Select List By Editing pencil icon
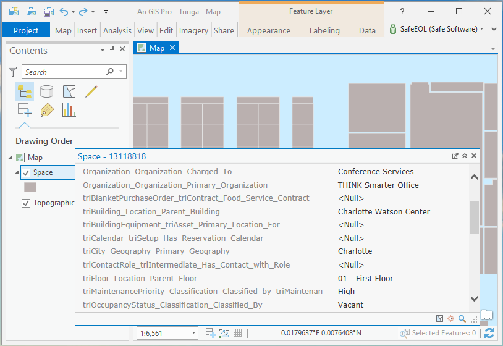503x346 pixels. pyautogui.click(x=91, y=91)
